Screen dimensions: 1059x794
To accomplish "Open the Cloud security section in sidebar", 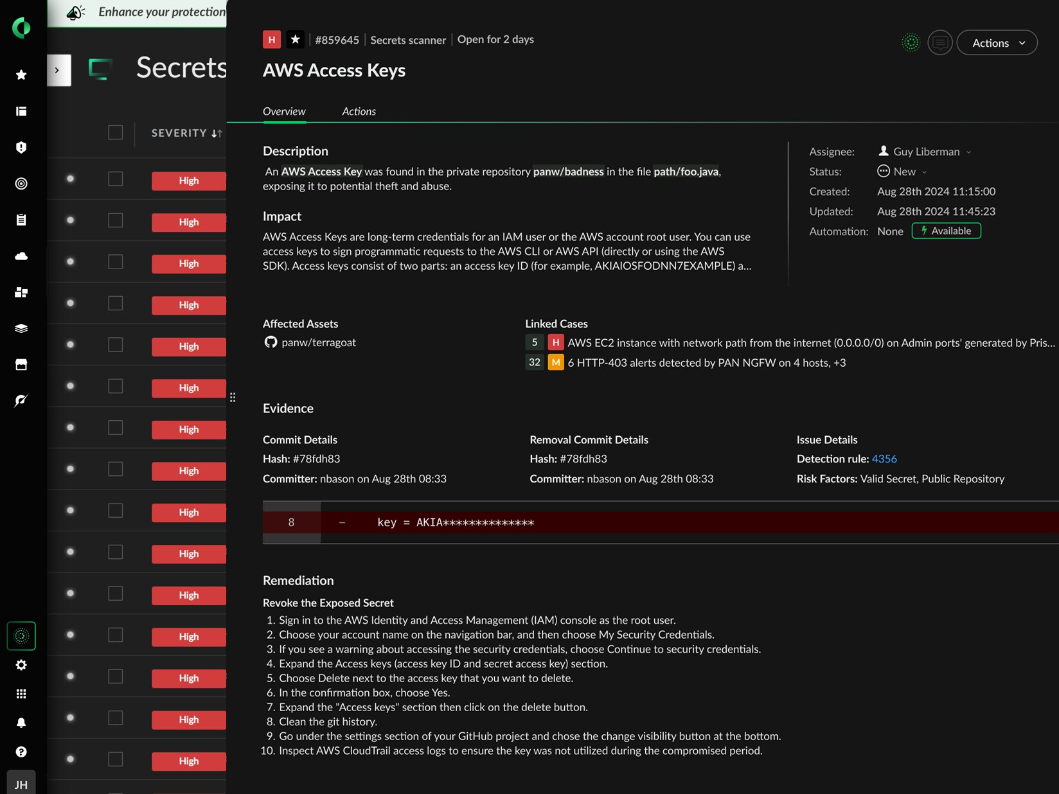I will [21, 256].
